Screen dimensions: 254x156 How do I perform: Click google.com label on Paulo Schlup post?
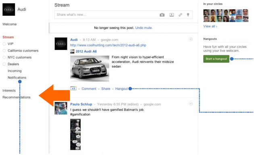coord(152,104)
